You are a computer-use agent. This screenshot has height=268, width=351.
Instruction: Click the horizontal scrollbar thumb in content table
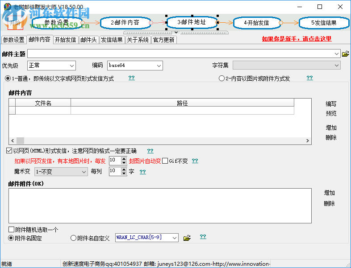(x=20, y=140)
